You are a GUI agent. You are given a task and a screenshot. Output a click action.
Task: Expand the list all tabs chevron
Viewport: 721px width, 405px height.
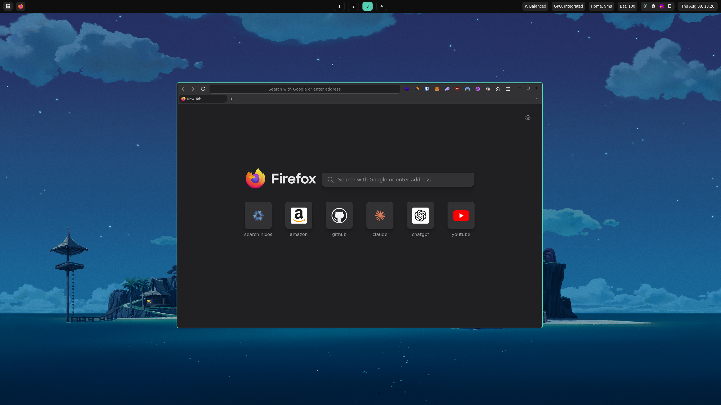(537, 99)
